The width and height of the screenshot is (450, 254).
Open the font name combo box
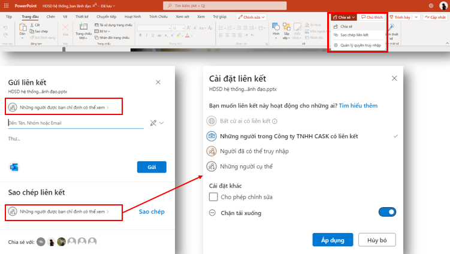click(x=155, y=28)
